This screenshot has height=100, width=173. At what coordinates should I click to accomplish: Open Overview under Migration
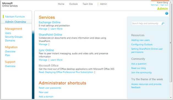(x=10, y=51)
